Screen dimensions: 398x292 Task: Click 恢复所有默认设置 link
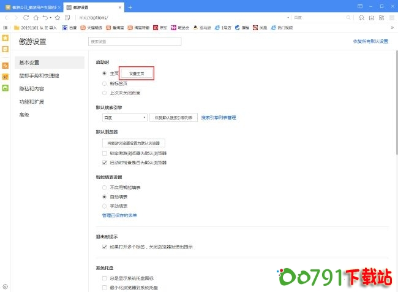[x=369, y=42]
